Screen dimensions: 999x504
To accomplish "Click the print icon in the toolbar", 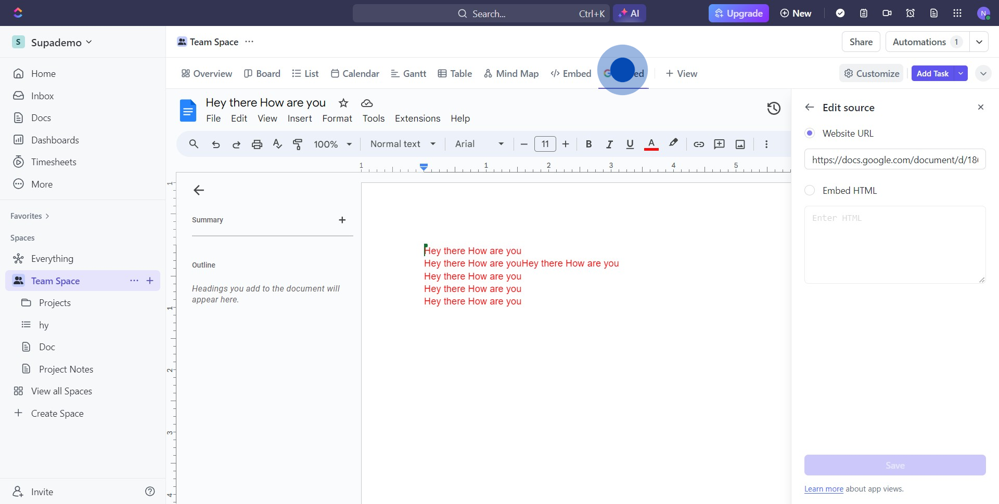I will pos(257,144).
